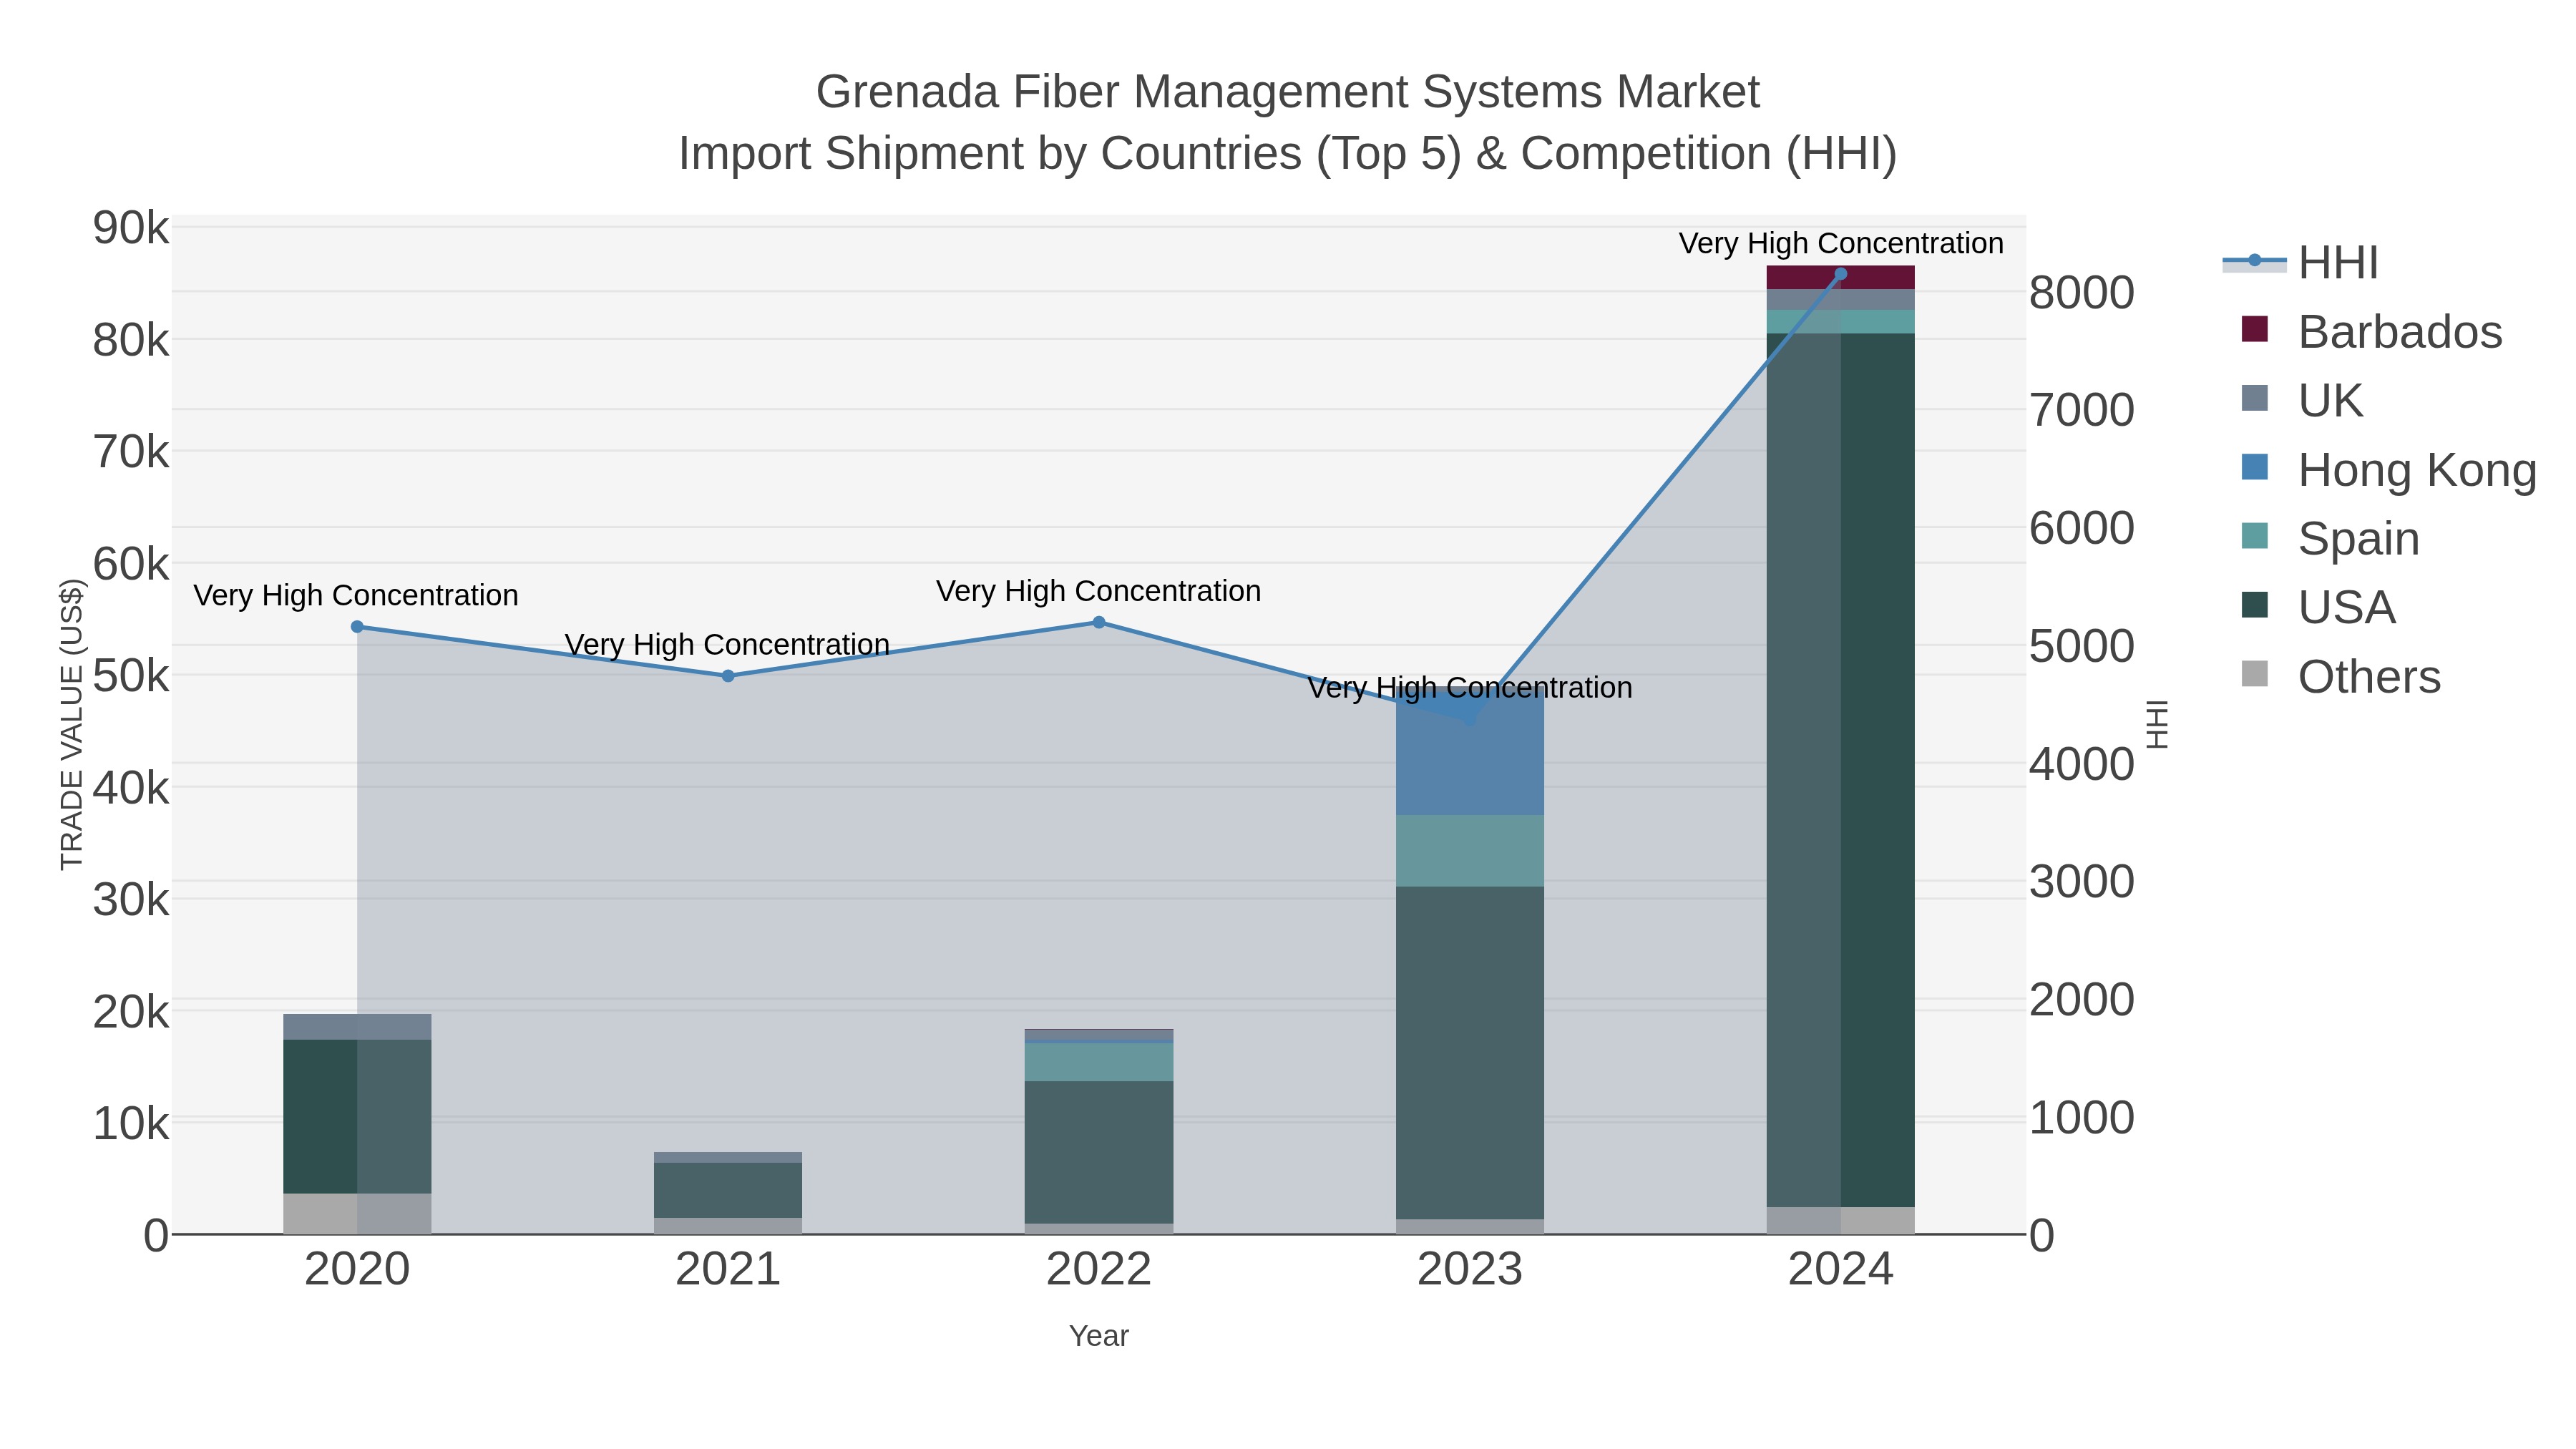This screenshot has width=2576, height=1449.
Task: Click the '5000' right axis tick
Action: point(2082,646)
